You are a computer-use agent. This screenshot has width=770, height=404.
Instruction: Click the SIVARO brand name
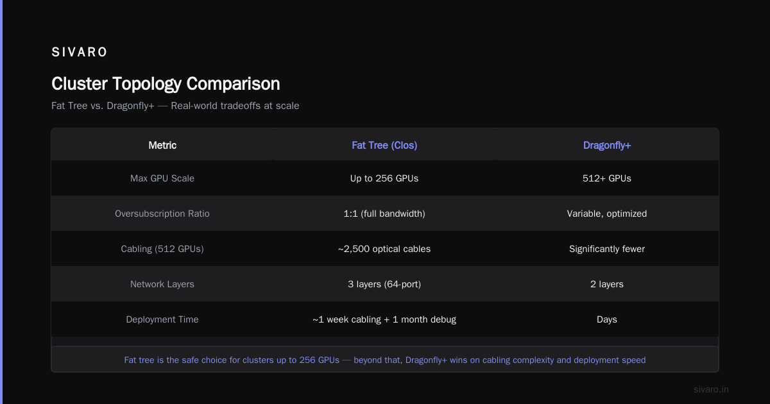80,53
